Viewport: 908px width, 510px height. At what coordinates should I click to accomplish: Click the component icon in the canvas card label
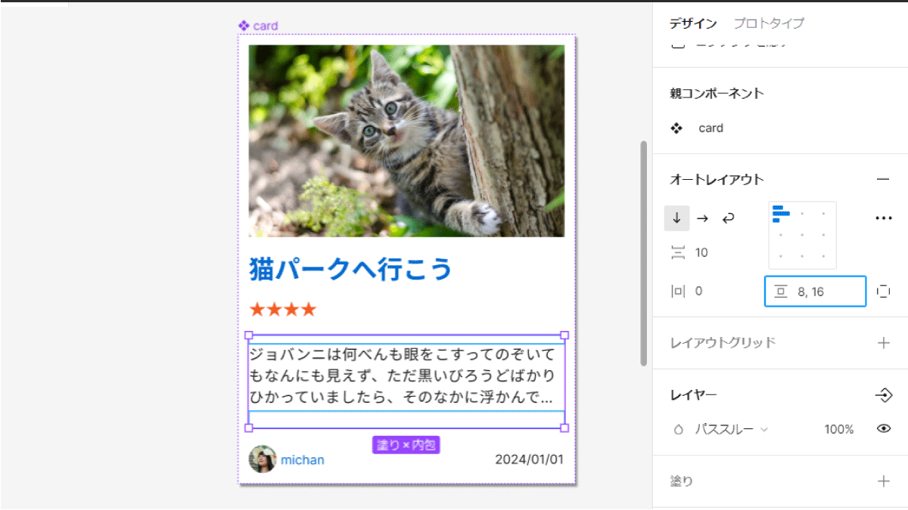[x=244, y=26]
